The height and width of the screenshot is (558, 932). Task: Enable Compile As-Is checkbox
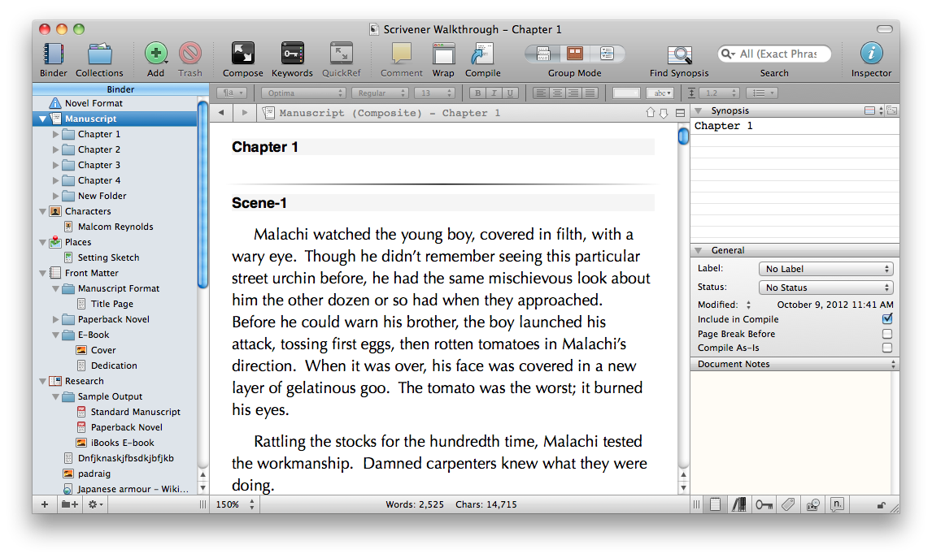click(x=886, y=348)
